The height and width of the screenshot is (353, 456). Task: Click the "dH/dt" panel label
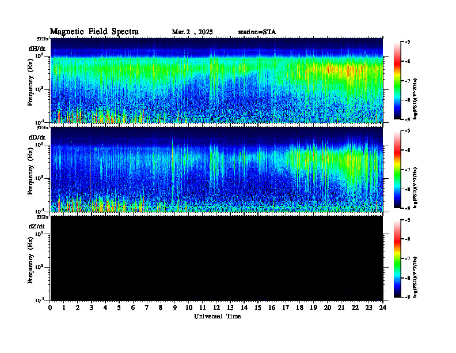pos(37,48)
